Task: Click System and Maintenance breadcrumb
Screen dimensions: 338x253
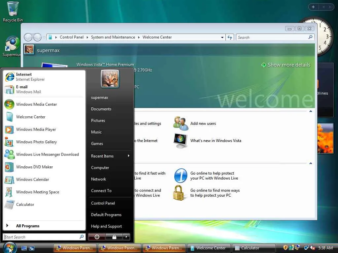Action: click(x=113, y=37)
